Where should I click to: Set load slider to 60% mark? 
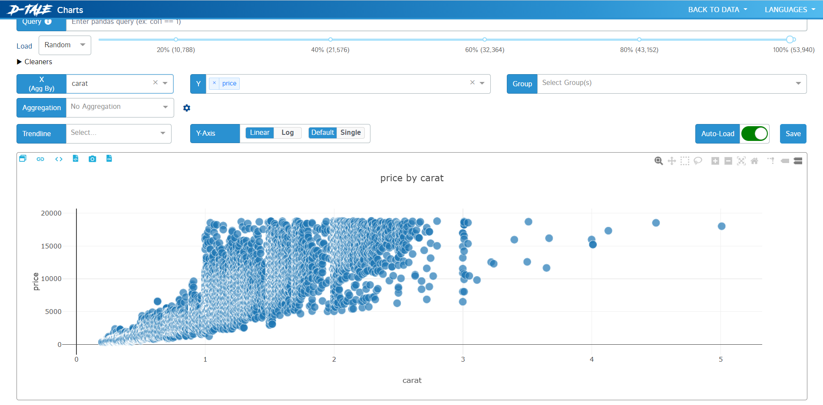tap(485, 39)
